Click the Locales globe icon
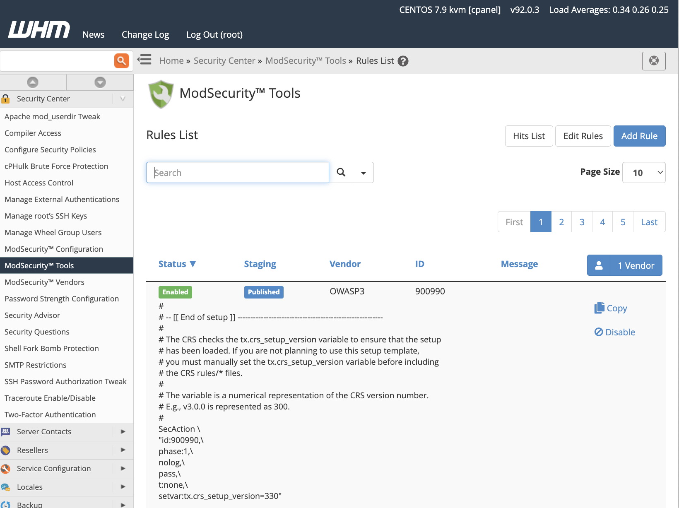Viewport: 679px width, 508px height. click(6, 487)
